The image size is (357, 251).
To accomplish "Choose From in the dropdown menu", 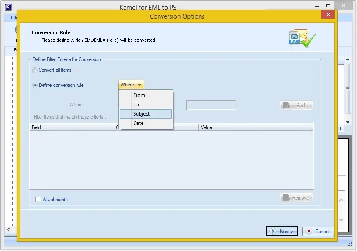I will [146, 95].
